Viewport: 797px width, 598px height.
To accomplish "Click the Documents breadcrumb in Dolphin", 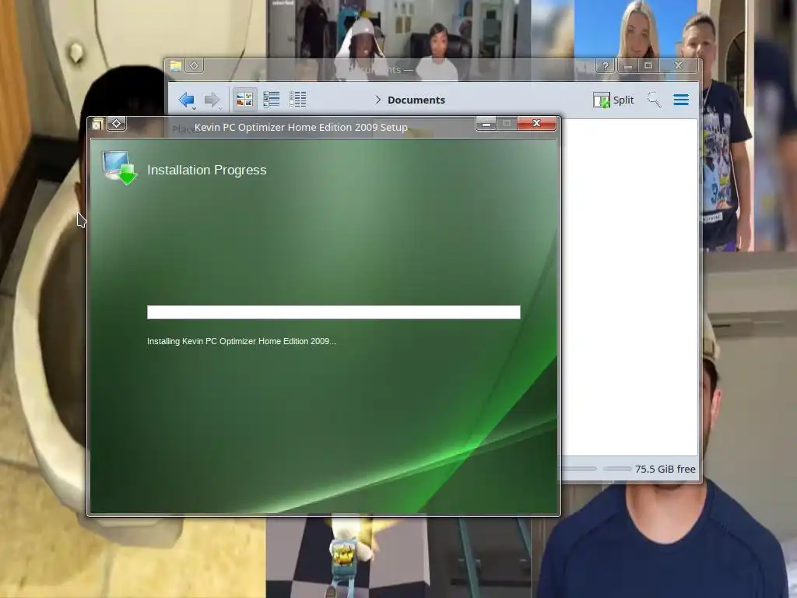I will (x=416, y=100).
